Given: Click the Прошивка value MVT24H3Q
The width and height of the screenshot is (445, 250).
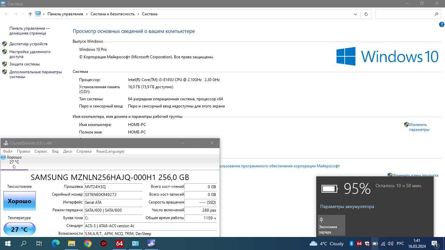Looking at the screenshot, I should tap(113, 187).
